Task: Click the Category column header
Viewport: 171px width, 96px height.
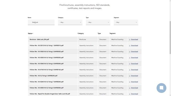Action: [81, 33]
